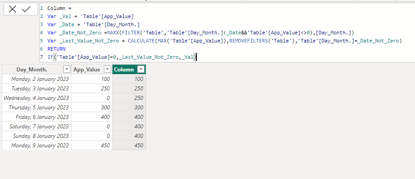Select App_Value 100 in the 2 January row
The height and width of the screenshot is (179, 415).
pos(92,79)
